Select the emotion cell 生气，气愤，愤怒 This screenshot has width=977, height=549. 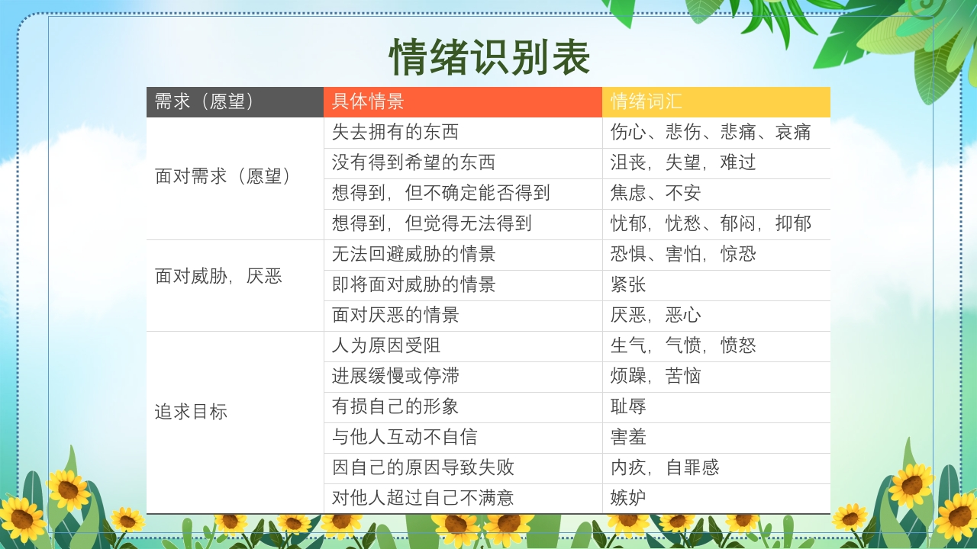[715, 346]
